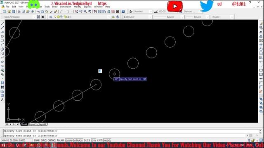Click the Zoom Realtime magnifier icon
This screenshot has width=264, height=148.
(81, 12)
